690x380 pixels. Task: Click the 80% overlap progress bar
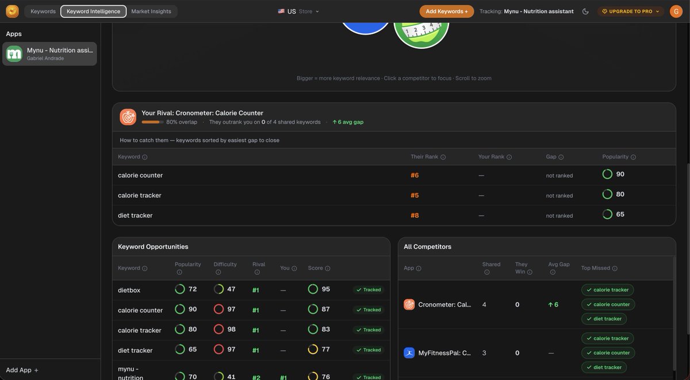[152, 122]
